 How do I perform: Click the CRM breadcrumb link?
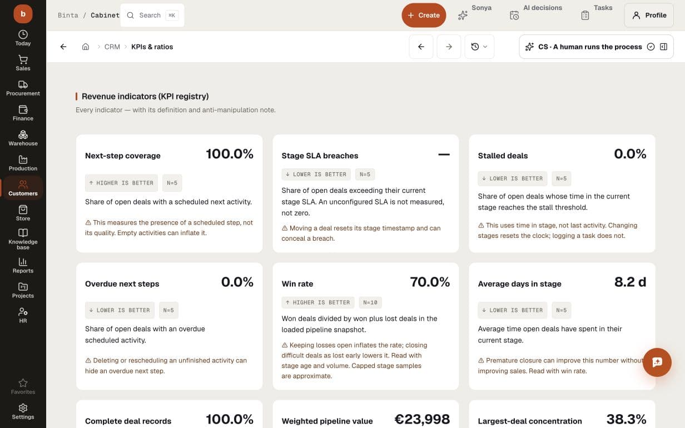click(x=112, y=47)
